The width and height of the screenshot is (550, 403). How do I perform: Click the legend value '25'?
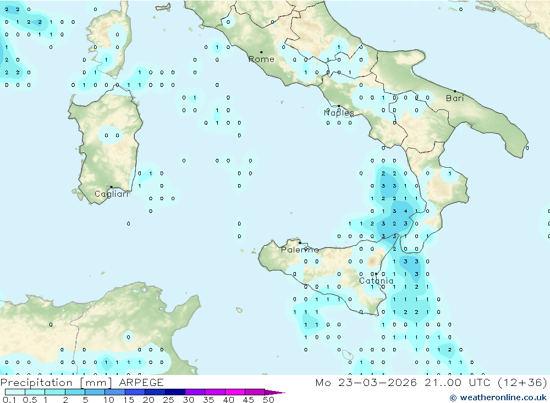click(168, 400)
